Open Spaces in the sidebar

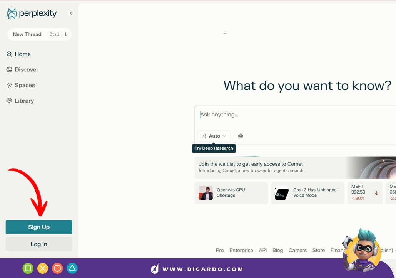[x=21, y=85]
